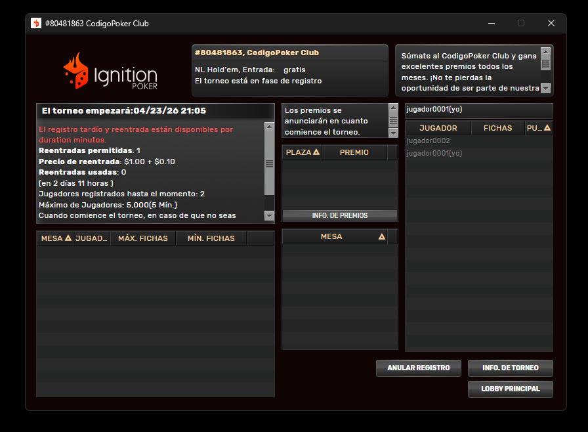Sort tables by MÁX. FICHAS column
The width and height of the screenshot is (588, 432).
(x=143, y=238)
